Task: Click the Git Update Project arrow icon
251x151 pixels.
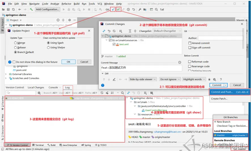Action: tap(113, 9)
